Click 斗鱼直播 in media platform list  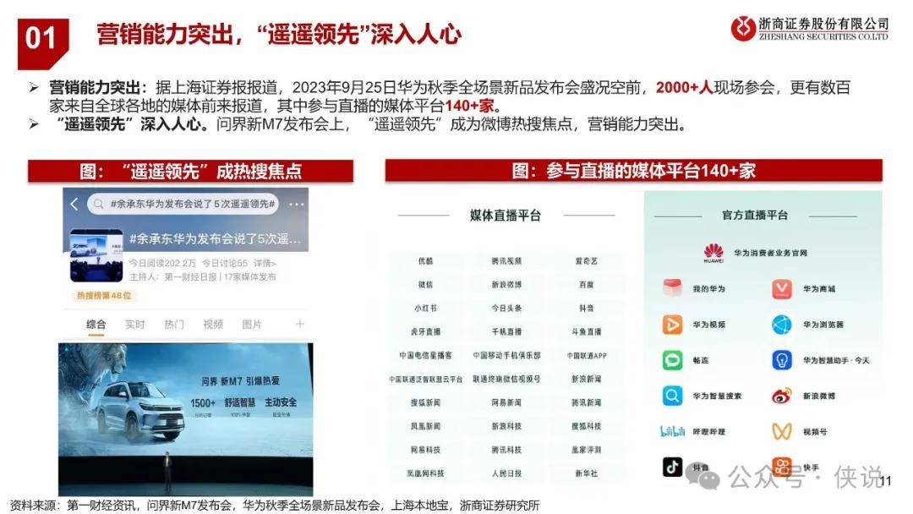587,331
